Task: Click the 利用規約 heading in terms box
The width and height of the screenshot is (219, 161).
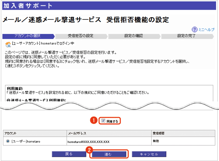Action: pyautogui.click(x=15, y=88)
